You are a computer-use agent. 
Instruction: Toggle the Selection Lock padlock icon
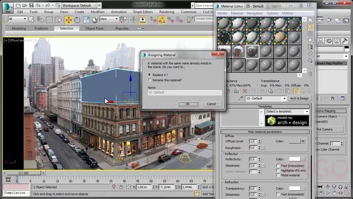[x=121, y=187]
